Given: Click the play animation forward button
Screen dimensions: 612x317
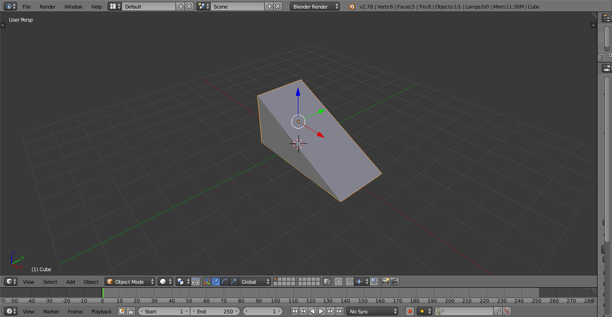Looking at the screenshot, I should pyautogui.click(x=321, y=311).
